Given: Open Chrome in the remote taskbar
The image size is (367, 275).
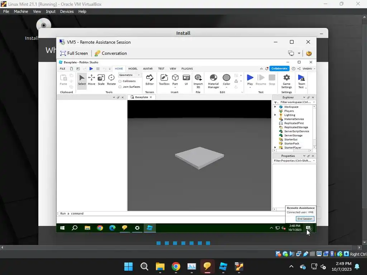Looking at the screenshot, I should click(x=100, y=228).
